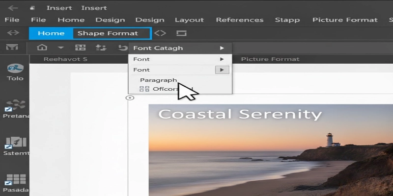The width and height of the screenshot is (393, 196).
Task: Expand the Font Catagh submenu
Action: pyautogui.click(x=222, y=48)
